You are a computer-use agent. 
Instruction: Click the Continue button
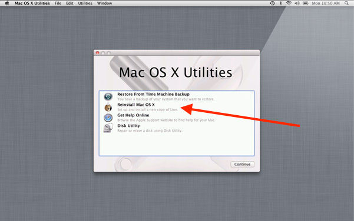point(242,164)
